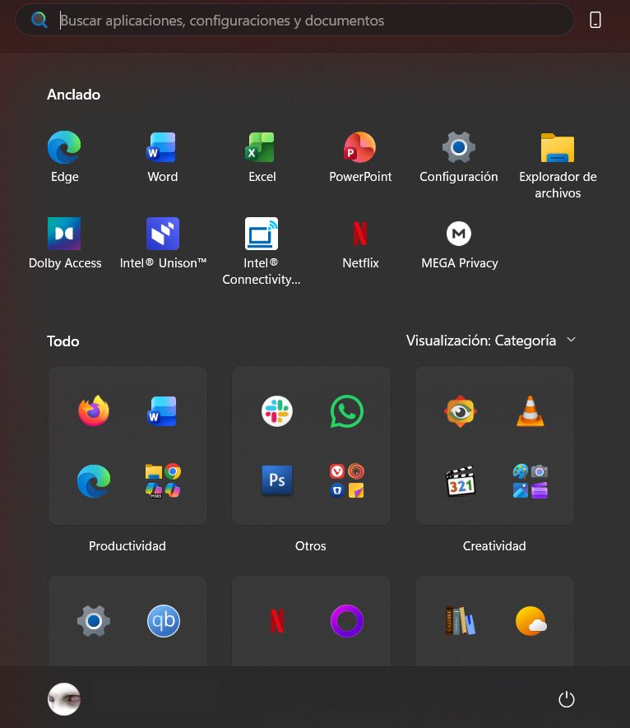
Task: Open Intel Unison app
Action: tap(163, 243)
